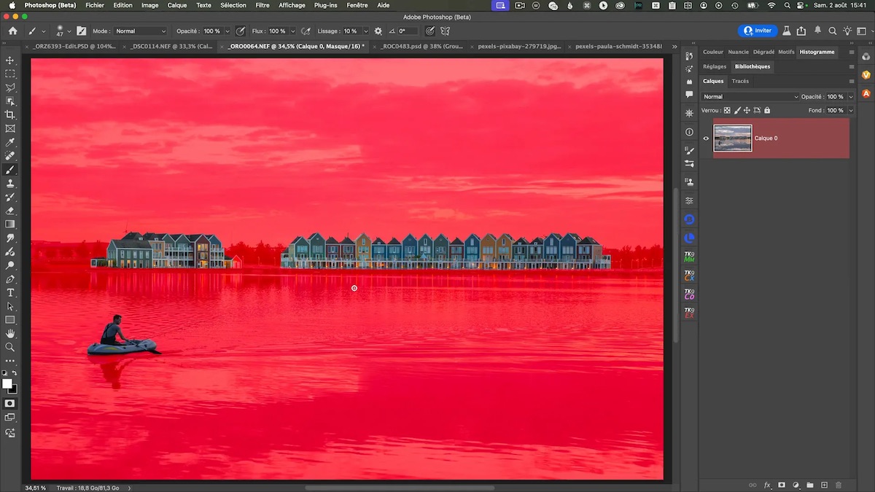Toggle lock transparent pixels
This screenshot has width=875, height=492.
(x=727, y=111)
